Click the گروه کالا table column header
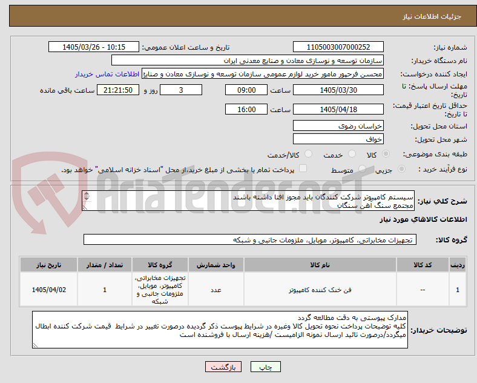The image size is (477, 383). click(160, 265)
